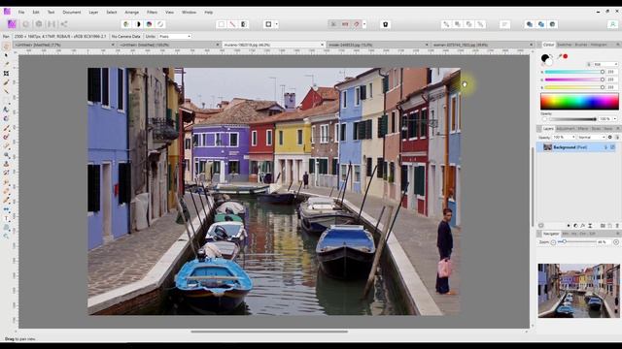Switch to the Liquify persona icon
Screen dimensions: 622x349
pyautogui.click(x=26, y=24)
